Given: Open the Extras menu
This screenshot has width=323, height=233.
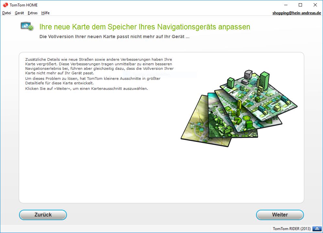Looking at the screenshot, I should tap(33, 13).
